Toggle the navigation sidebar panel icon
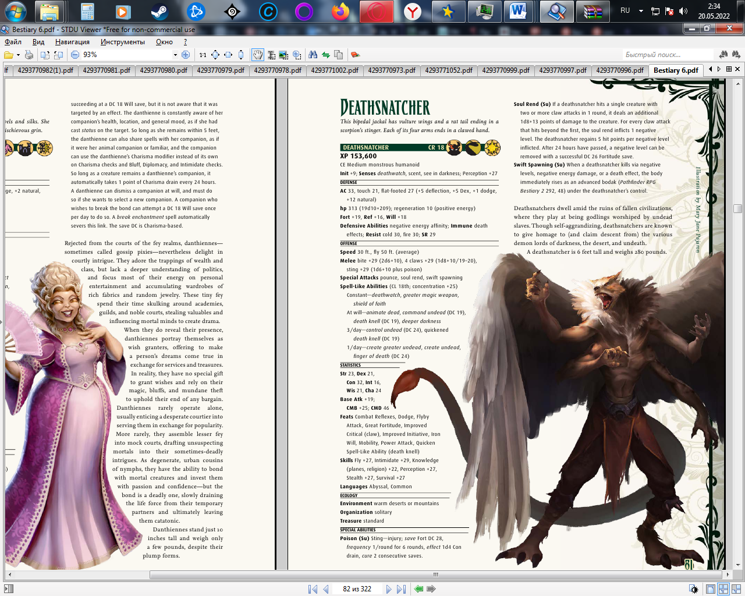 (x=8, y=589)
